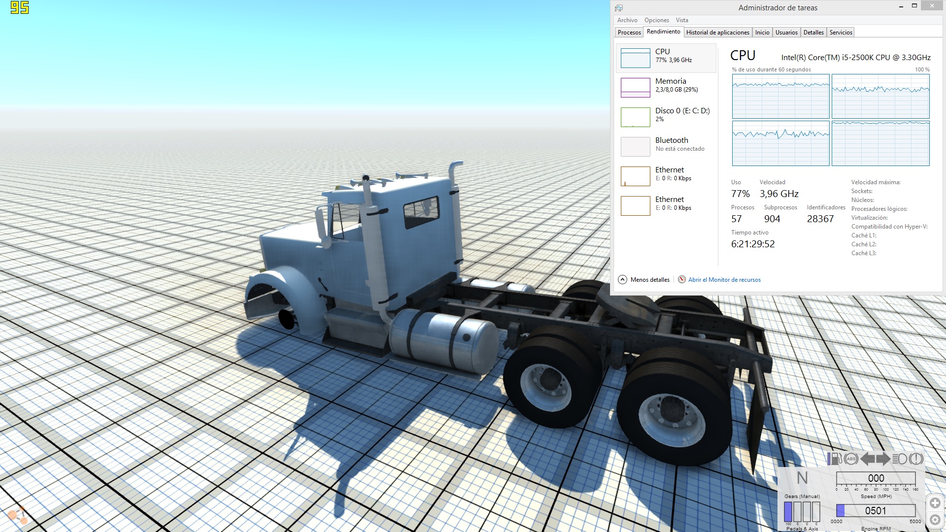The image size is (946, 532).
Task: Click the Speed MPH gauge bar
Action: coord(876,478)
